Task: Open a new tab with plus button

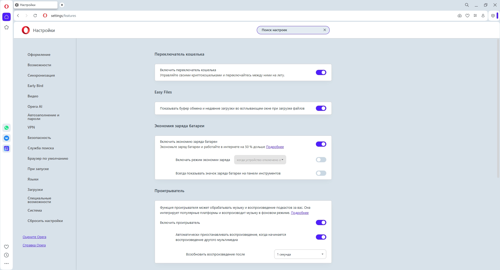Action: [x=62, y=5]
